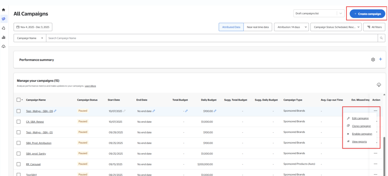The width and height of the screenshot is (388, 176).
Task: Click the cloud upload sidebar icon
Action: (x=4, y=46)
